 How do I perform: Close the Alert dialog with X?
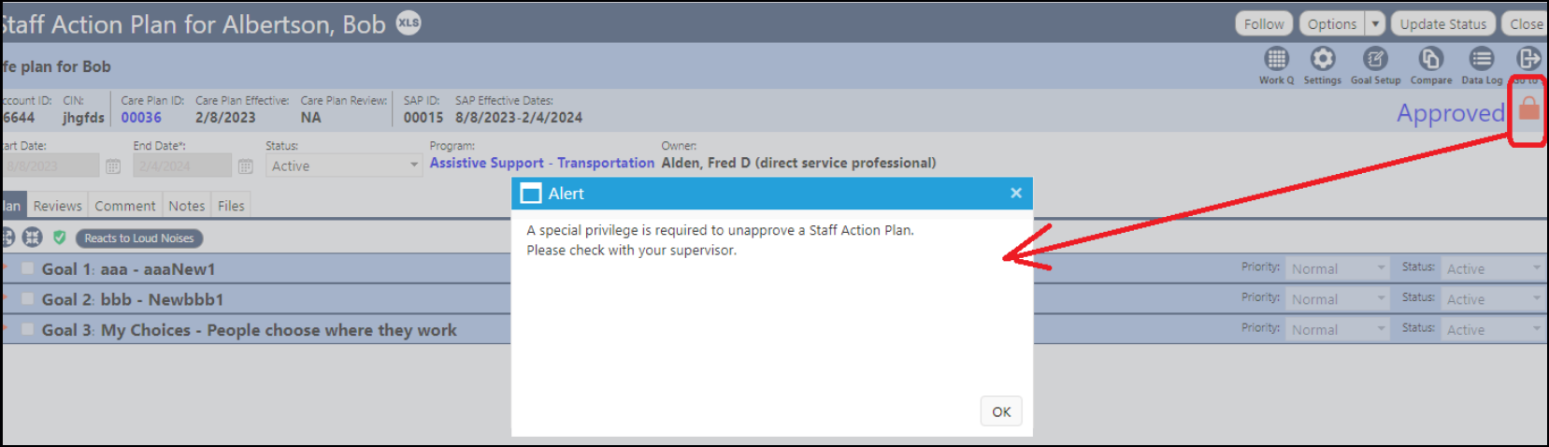click(x=1016, y=194)
